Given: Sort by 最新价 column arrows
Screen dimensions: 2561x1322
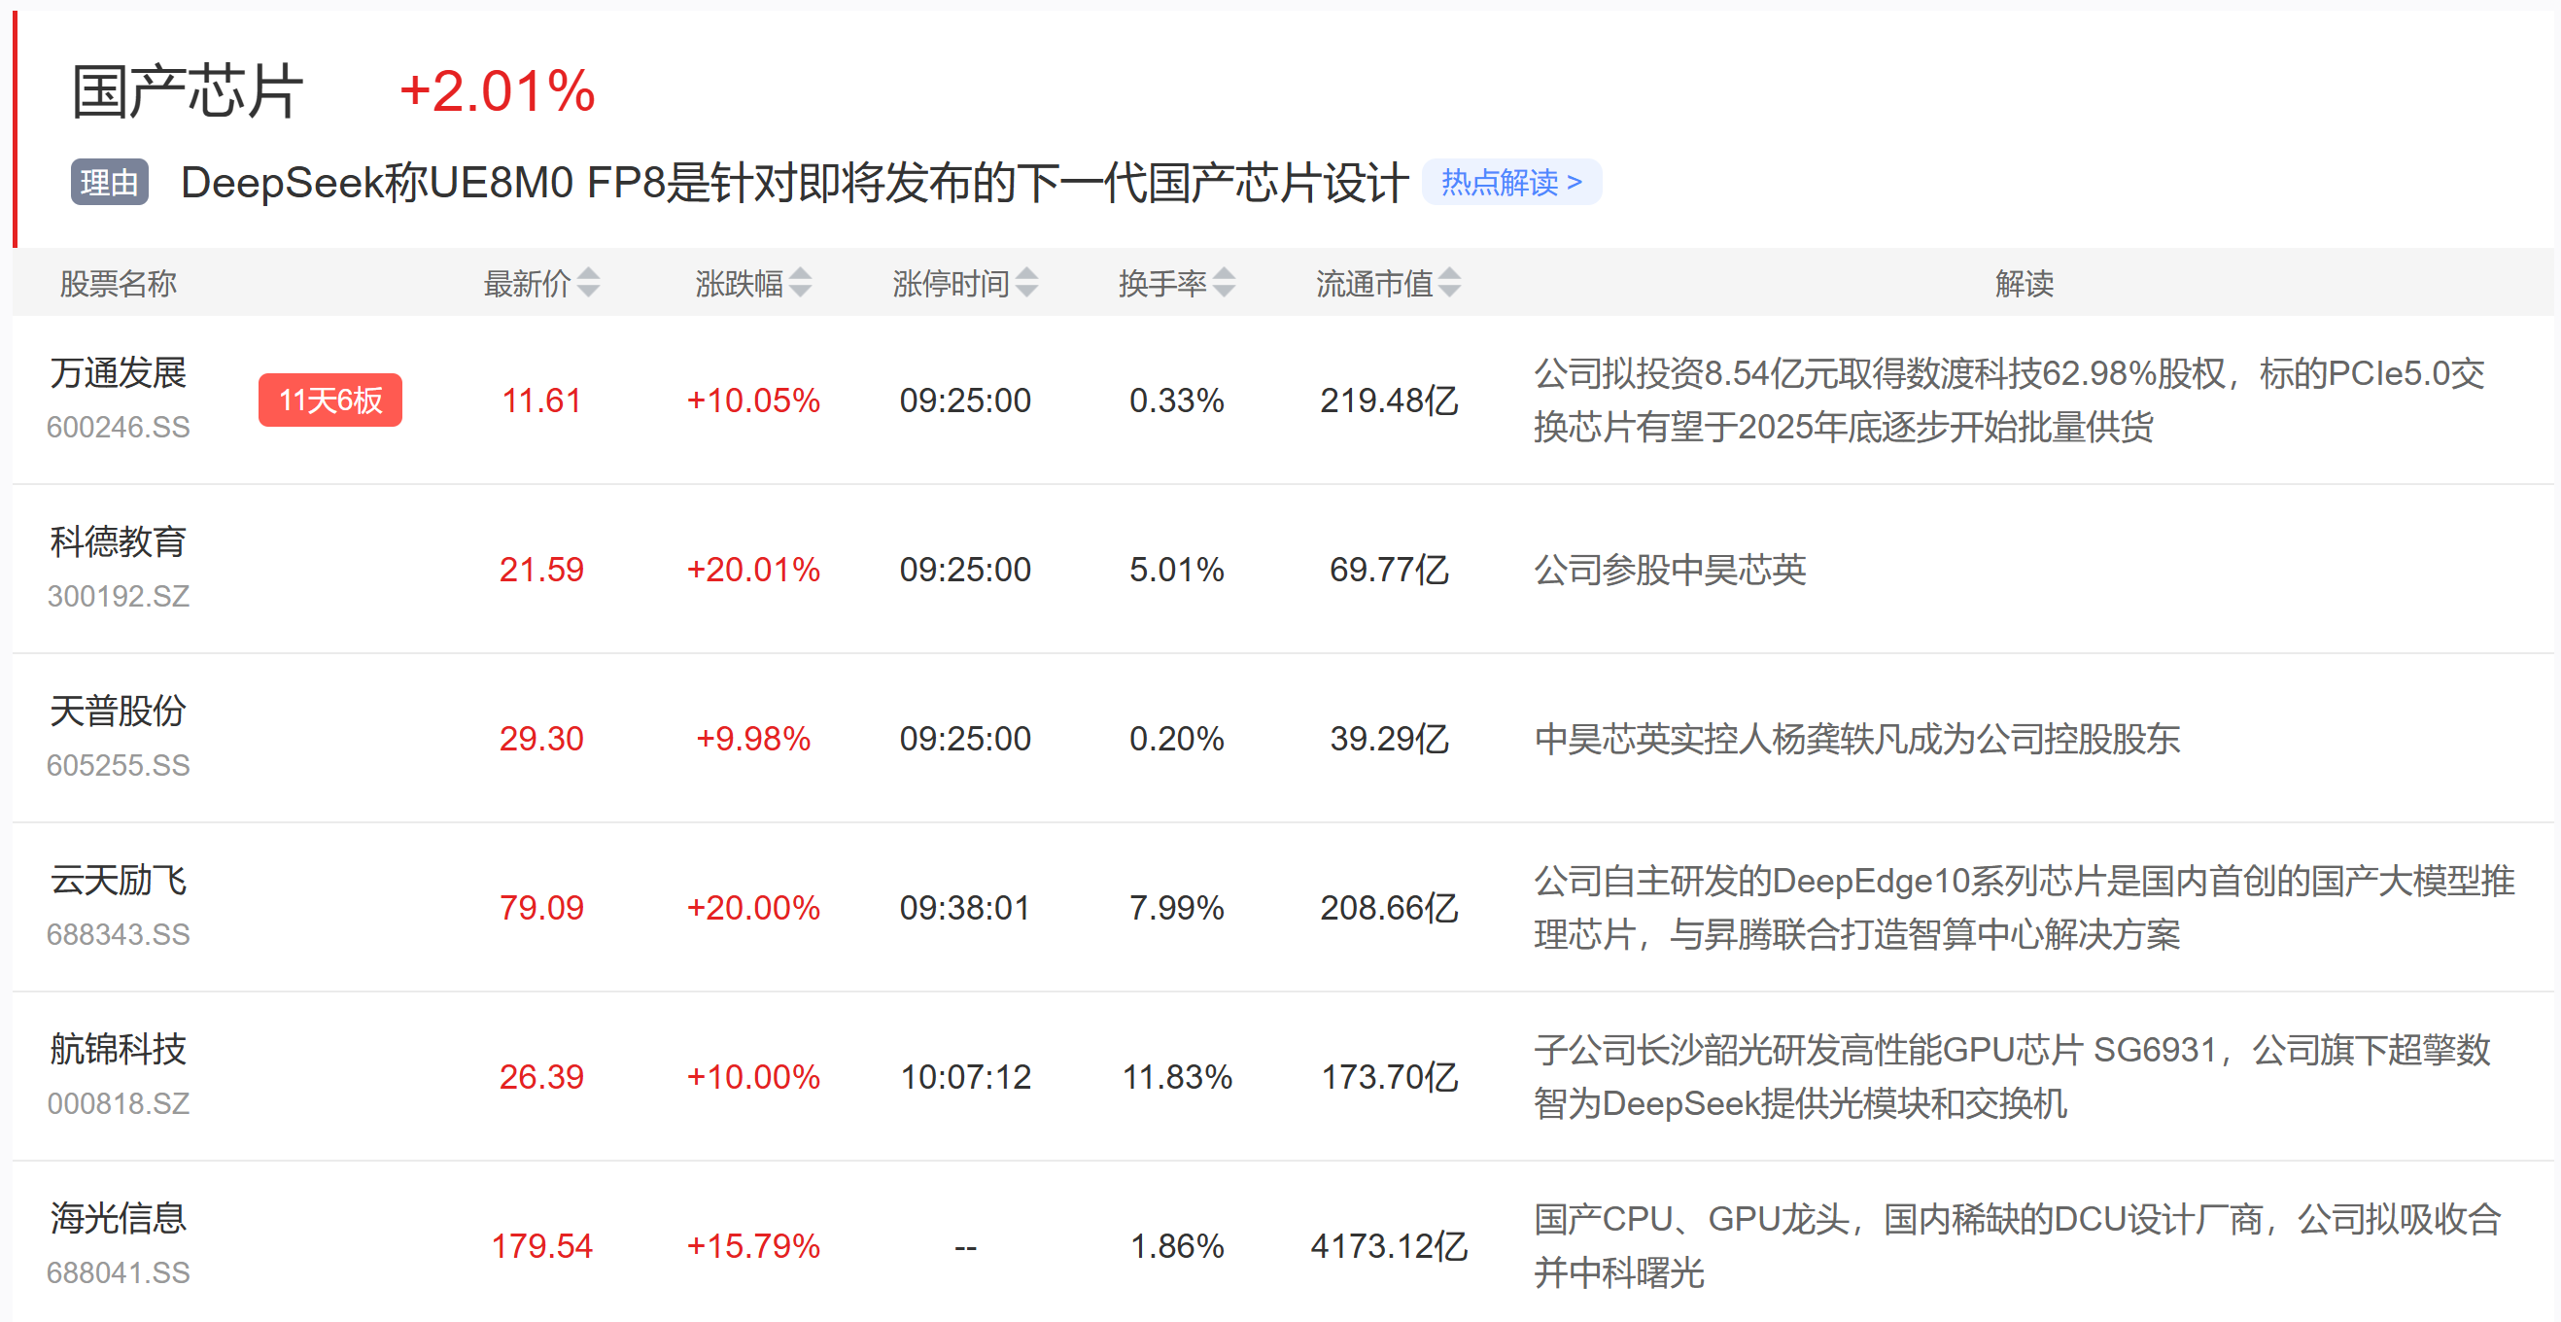Looking at the screenshot, I should (589, 283).
